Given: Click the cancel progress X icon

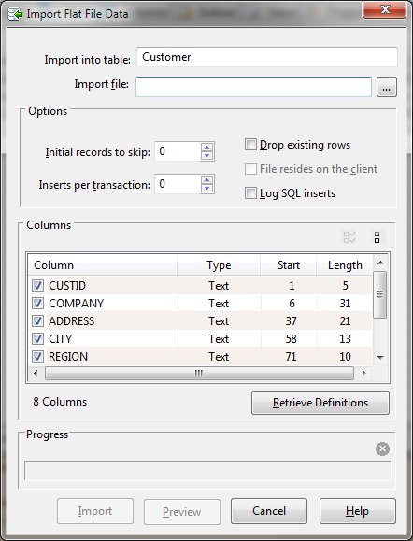Looking at the screenshot, I should (x=382, y=448).
